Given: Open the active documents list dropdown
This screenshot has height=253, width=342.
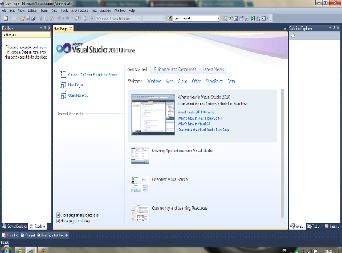Looking at the screenshot, I should pos(285,29).
